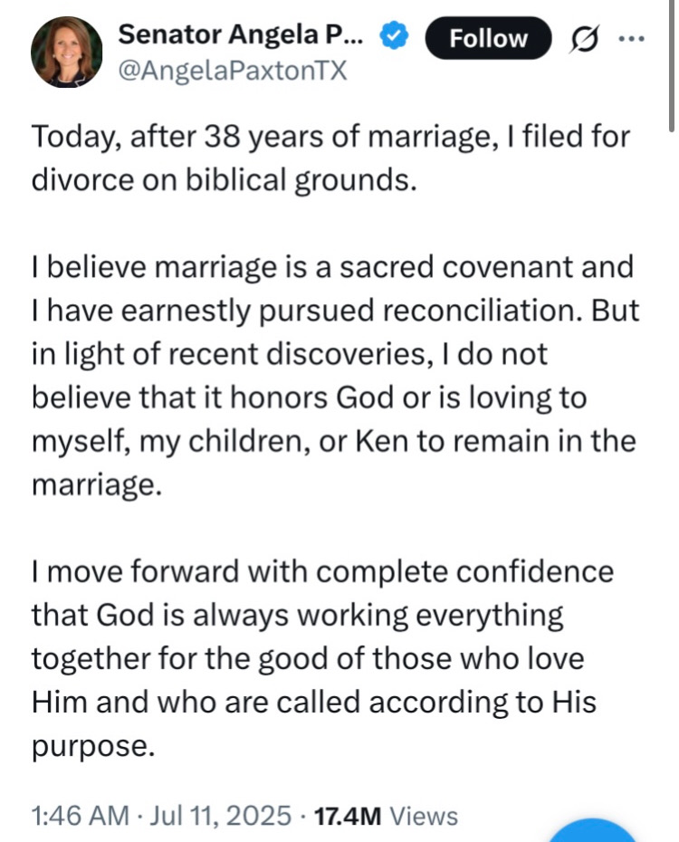Click the Senator Angela P... display name
679x842 pixels.
242,35
